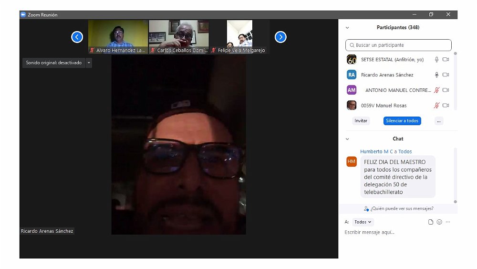Click the camera icon for 0059V Manuel Rosas
This screenshot has height=269, width=477.
(x=446, y=106)
